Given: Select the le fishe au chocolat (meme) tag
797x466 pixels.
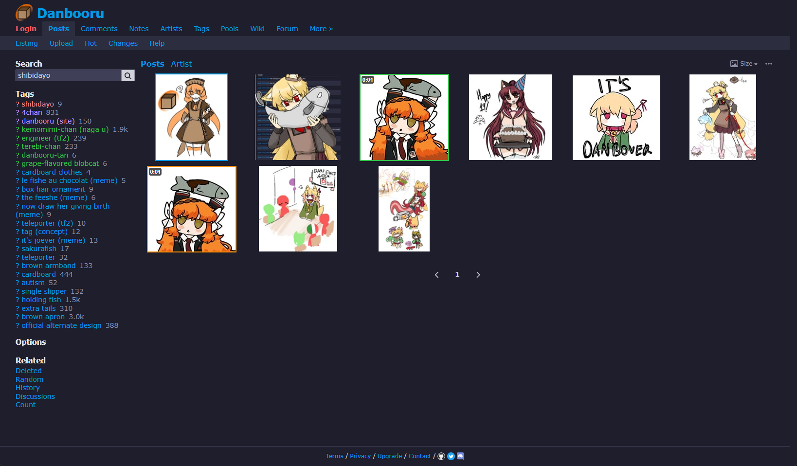Looking at the screenshot, I should 70,180.
